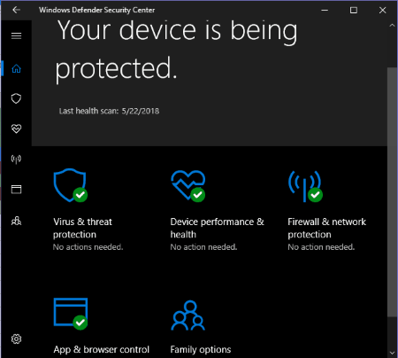Open Virus & threat protection link
Screen dimensions: 398x358
[82, 228]
